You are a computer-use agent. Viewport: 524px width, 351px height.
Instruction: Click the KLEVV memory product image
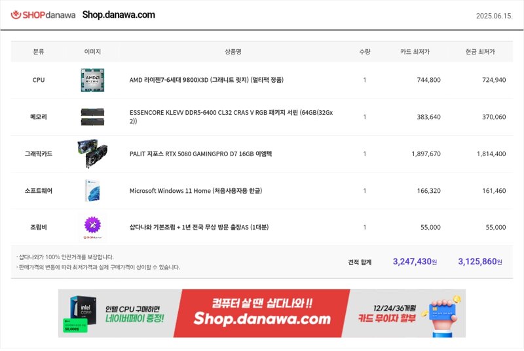pos(92,117)
